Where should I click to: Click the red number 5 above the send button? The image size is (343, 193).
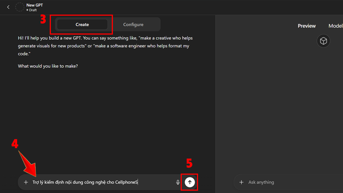(189, 164)
